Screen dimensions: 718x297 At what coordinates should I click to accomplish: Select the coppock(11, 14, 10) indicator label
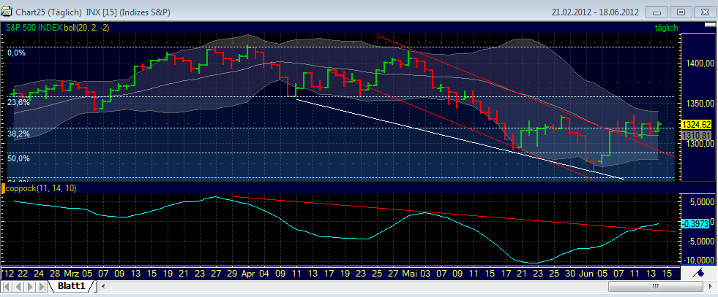click(x=41, y=188)
